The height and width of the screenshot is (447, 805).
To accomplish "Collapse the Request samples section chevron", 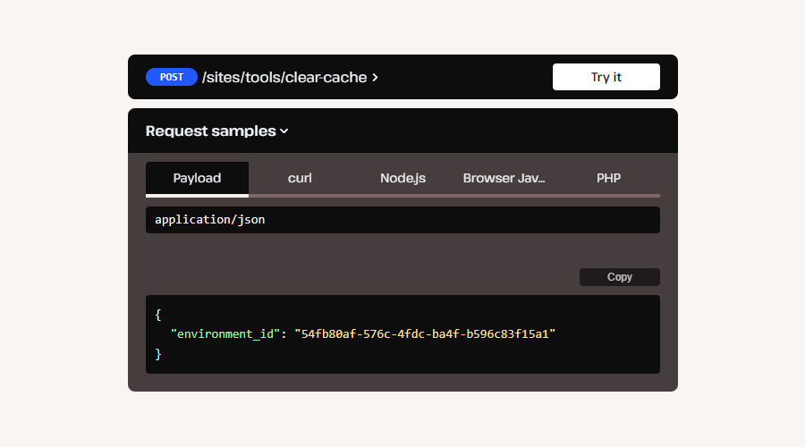I will pyautogui.click(x=284, y=131).
